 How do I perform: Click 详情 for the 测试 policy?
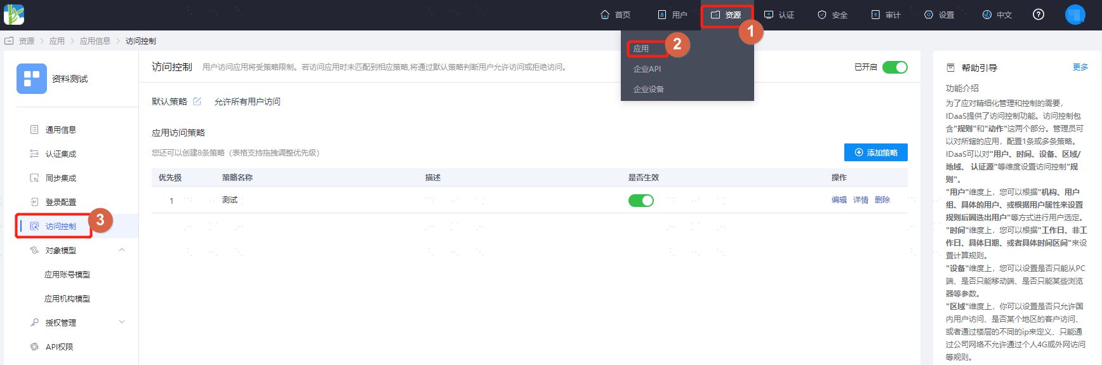(x=861, y=199)
